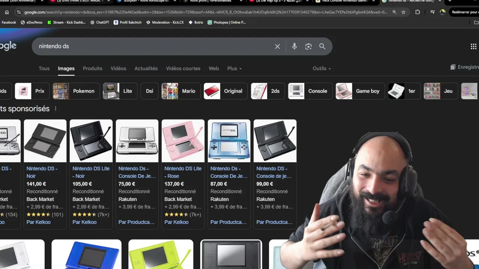Select the Images tab
Screen dimensions: 479x269
[x=66, y=68]
